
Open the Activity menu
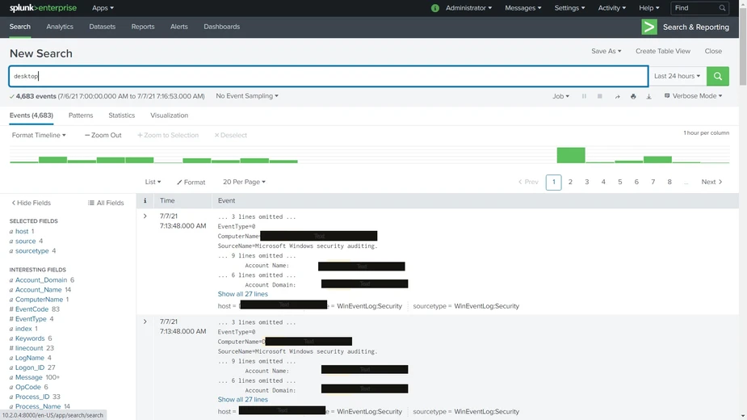click(611, 8)
